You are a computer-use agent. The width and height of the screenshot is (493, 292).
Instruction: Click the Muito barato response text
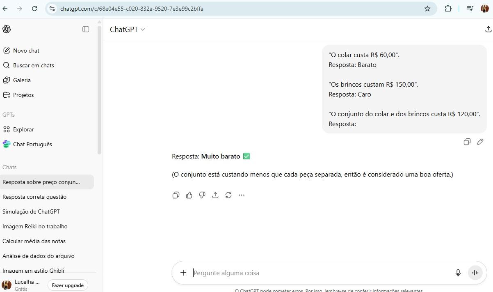tap(220, 156)
